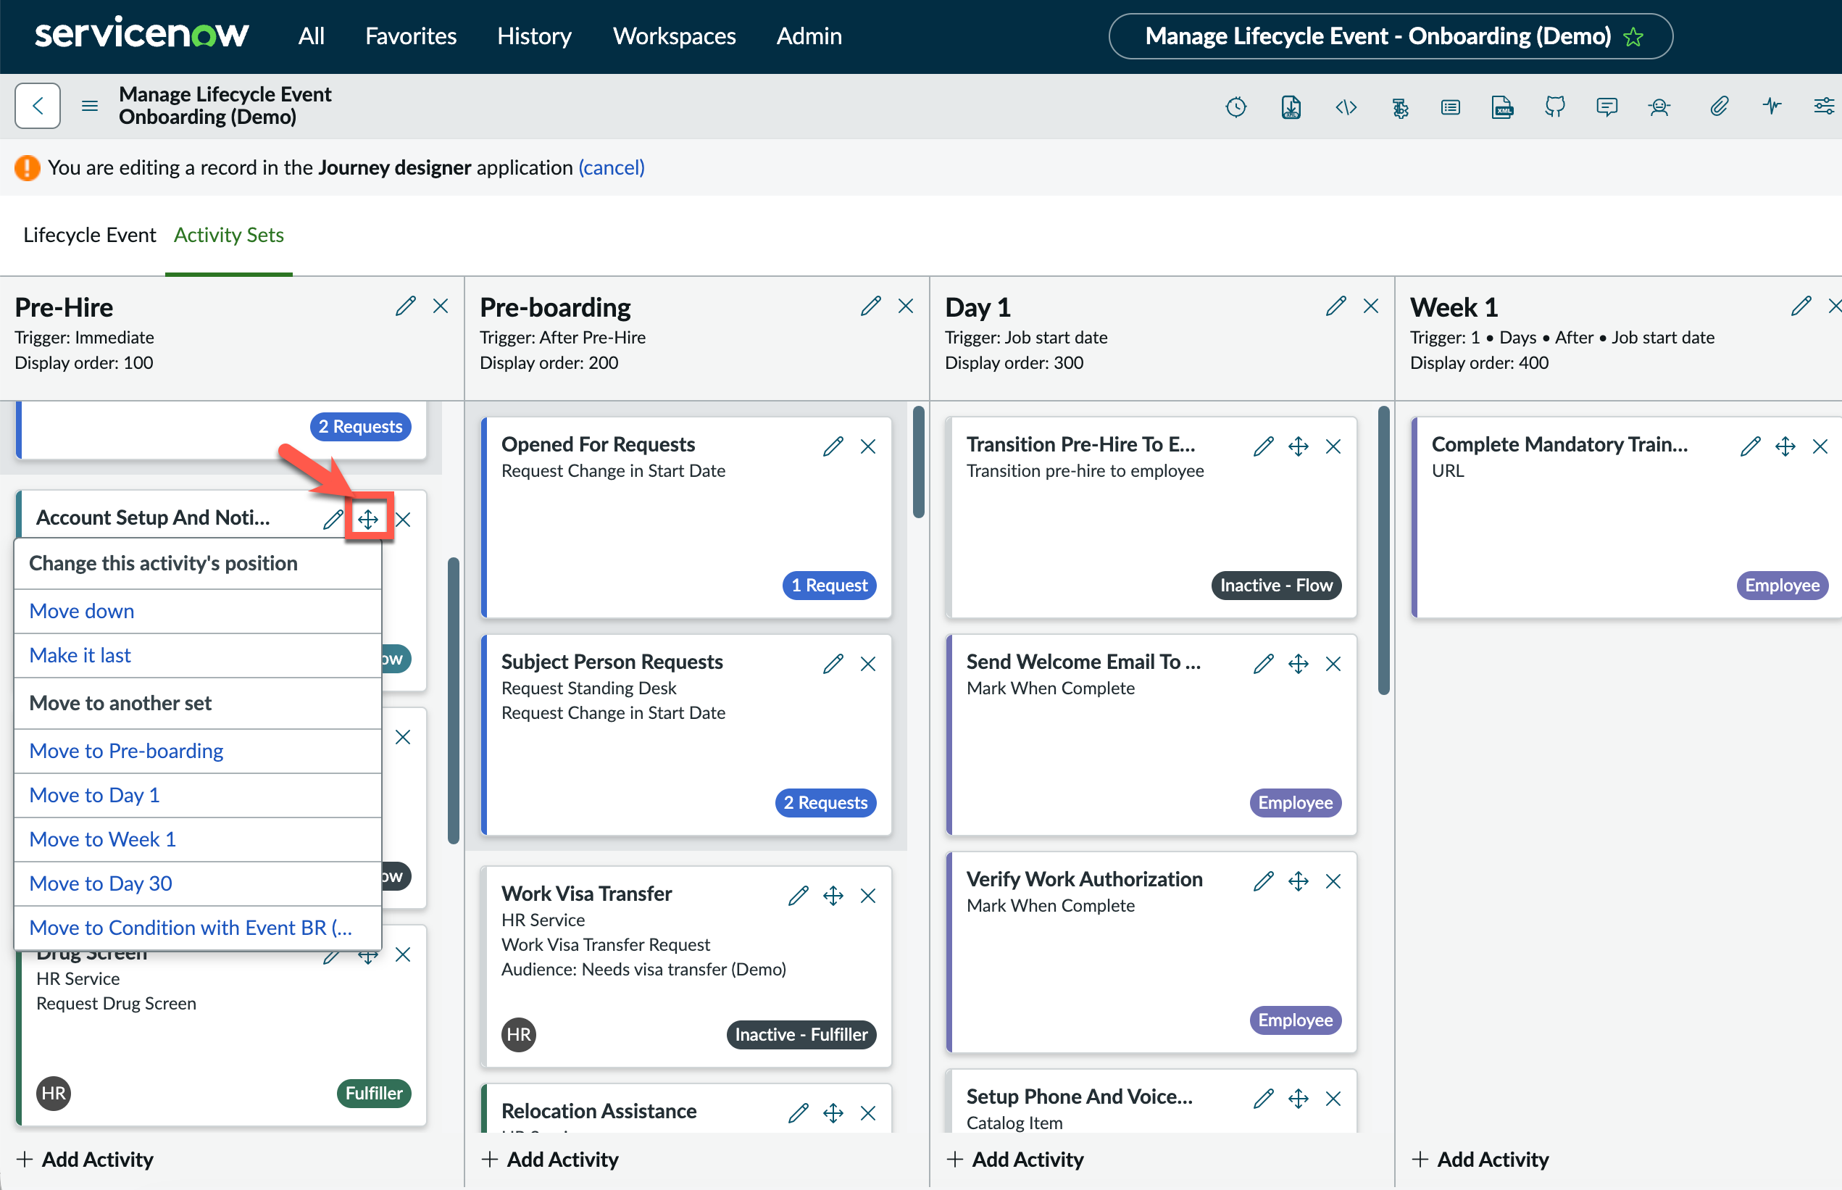Image resolution: width=1842 pixels, height=1190 pixels.
Task: Click the Pre-boarding column scrollbar
Action: [x=919, y=462]
